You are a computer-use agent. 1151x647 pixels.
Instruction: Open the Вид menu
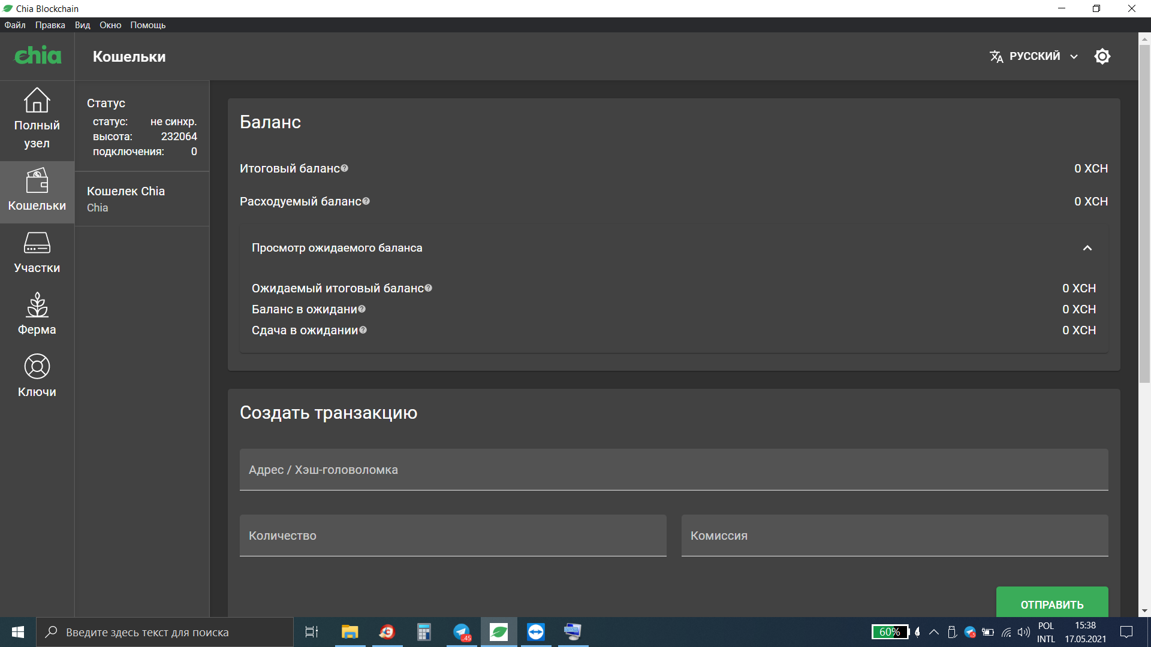tap(82, 25)
